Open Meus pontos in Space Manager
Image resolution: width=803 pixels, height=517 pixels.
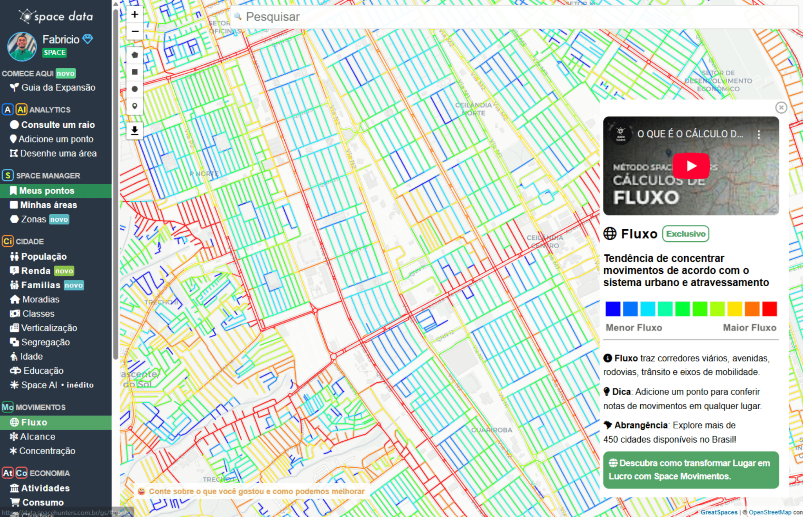pos(47,191)
